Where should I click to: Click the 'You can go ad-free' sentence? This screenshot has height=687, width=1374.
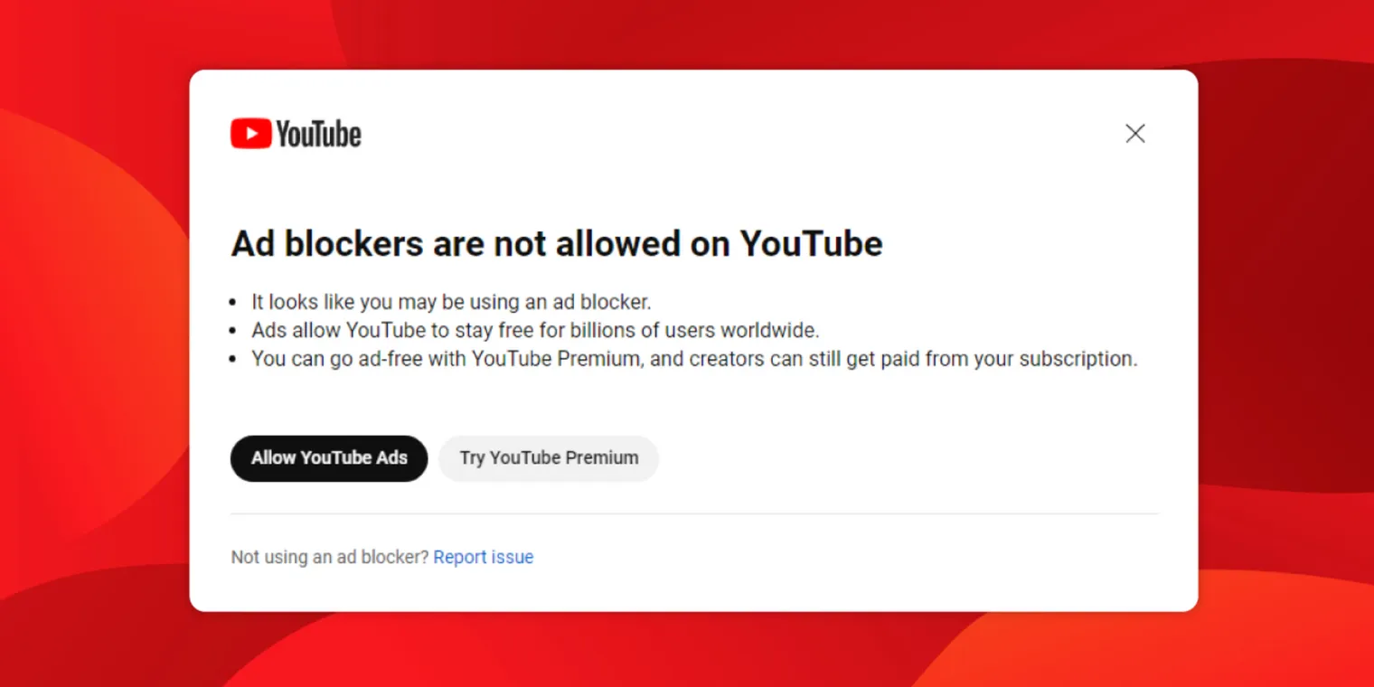click(x=693, y=359)
